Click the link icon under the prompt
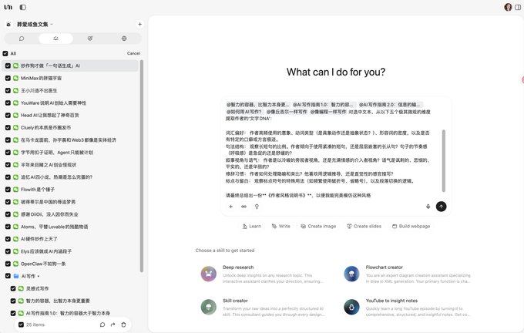Screen dimensions: 524x333 point(244,207)
